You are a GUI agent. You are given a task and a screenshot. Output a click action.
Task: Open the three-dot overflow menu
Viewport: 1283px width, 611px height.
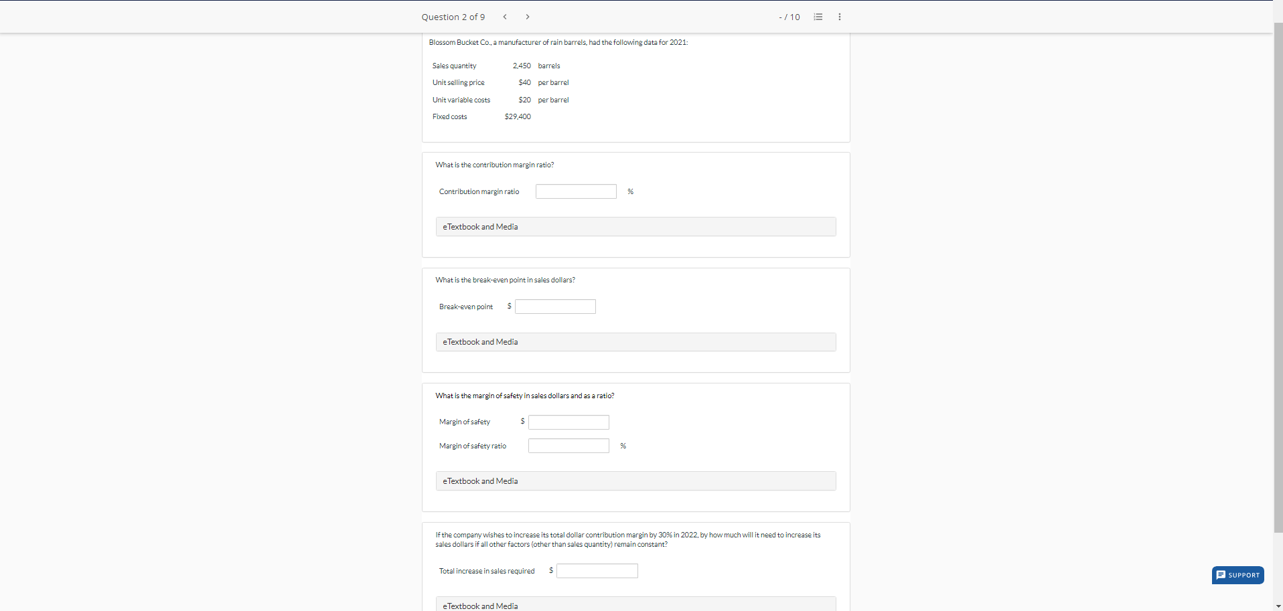pos(839,17)
